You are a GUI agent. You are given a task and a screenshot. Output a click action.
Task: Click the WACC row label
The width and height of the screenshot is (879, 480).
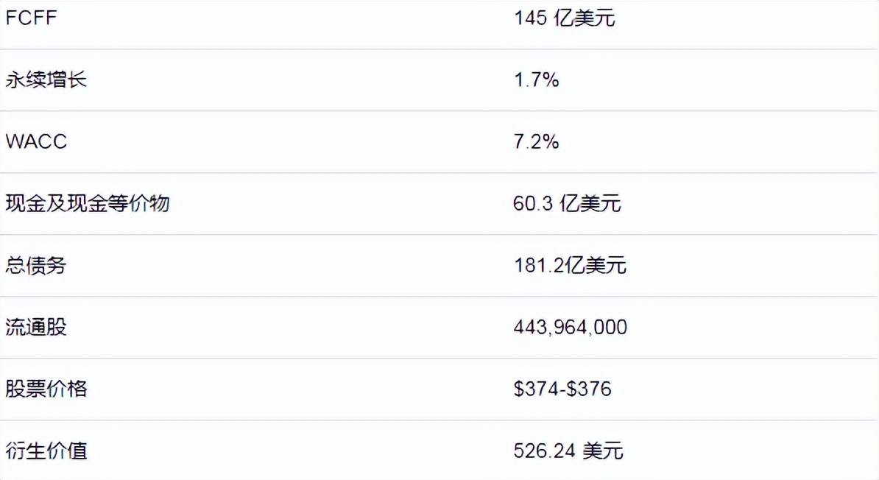click(36, 141)
